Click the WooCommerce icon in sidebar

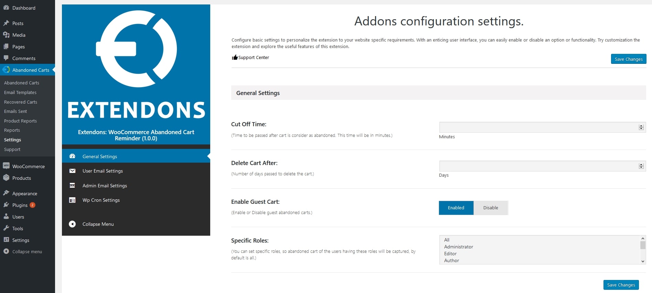[x=6, y=166]
